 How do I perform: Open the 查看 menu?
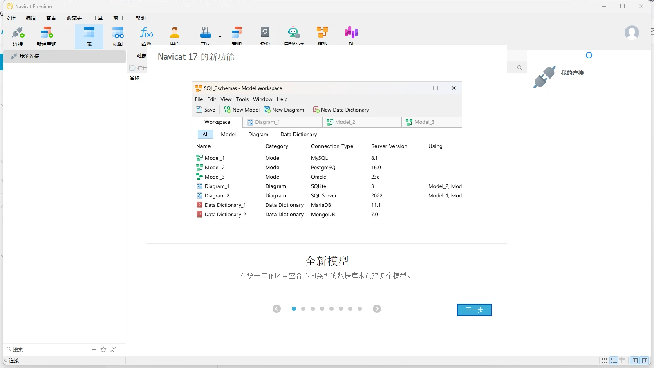tap(51, 18)
